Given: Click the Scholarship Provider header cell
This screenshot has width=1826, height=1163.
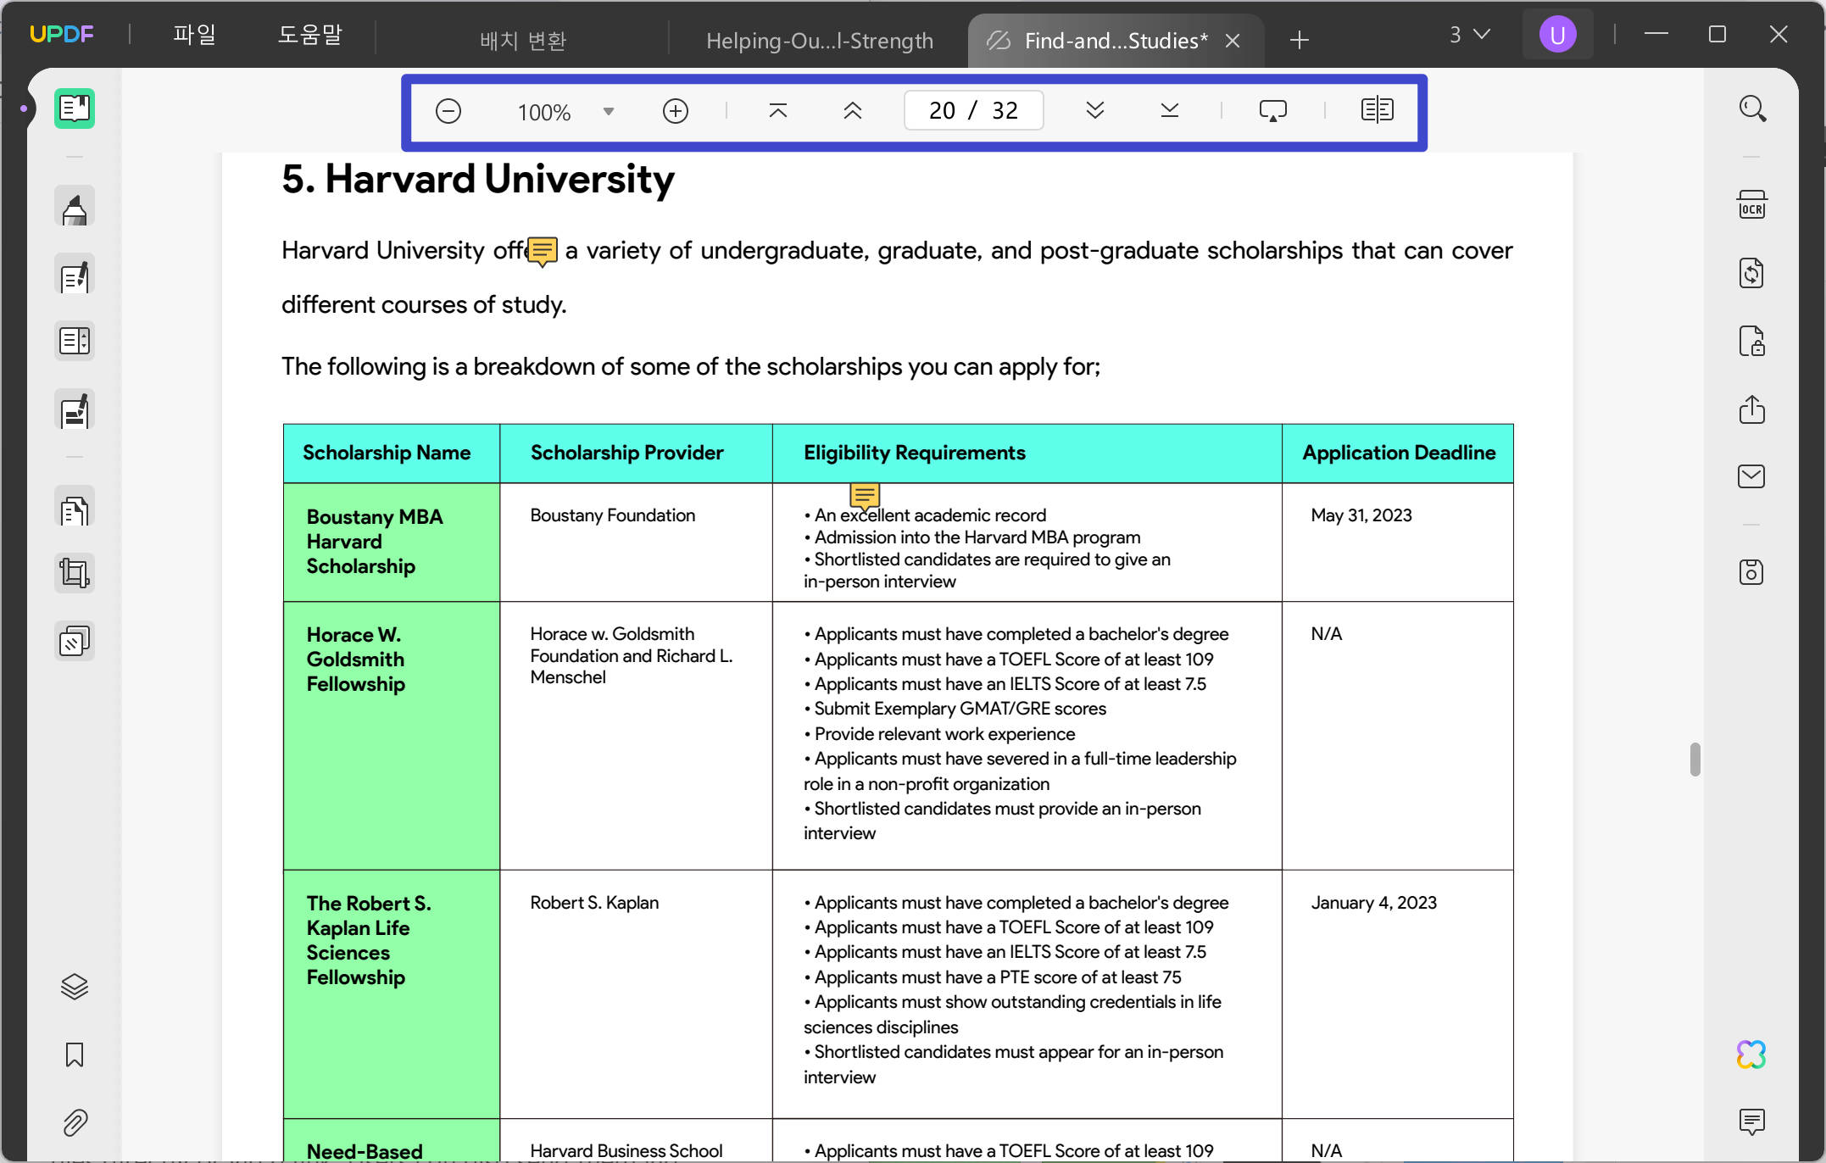Looking at the screenshot, I should 636,454.
